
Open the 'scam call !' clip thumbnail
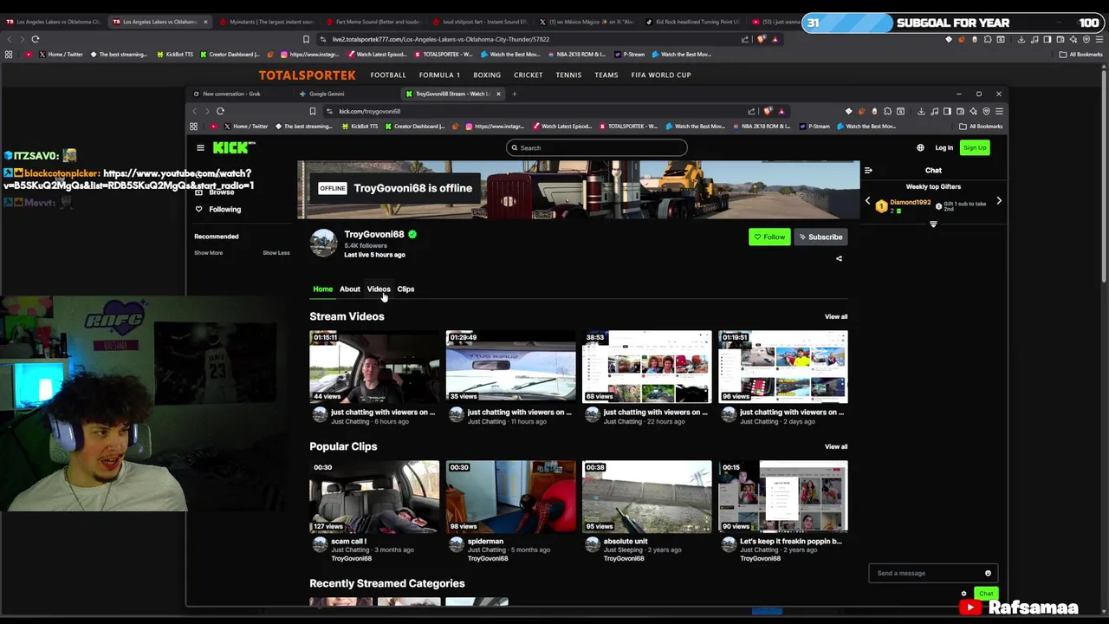pos(374,497)
